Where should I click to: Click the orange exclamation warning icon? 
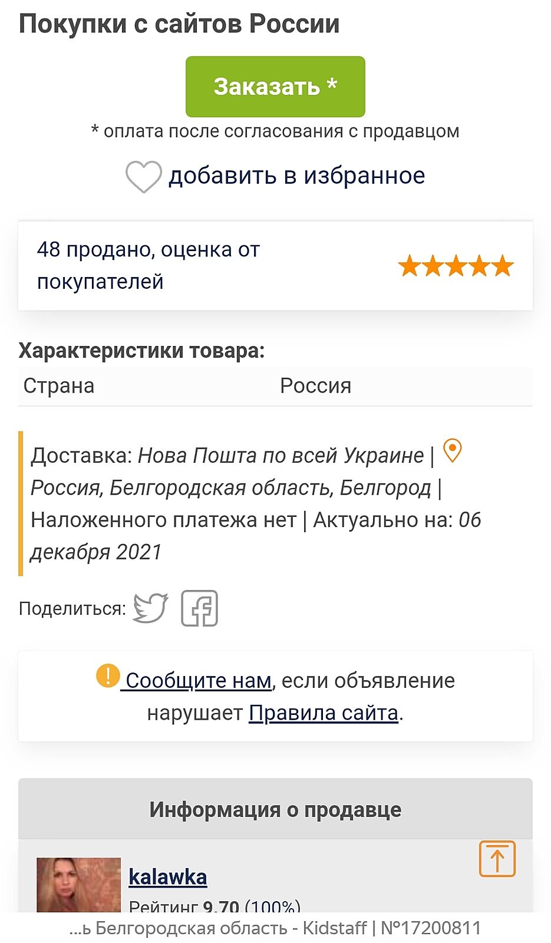point(108,675)
